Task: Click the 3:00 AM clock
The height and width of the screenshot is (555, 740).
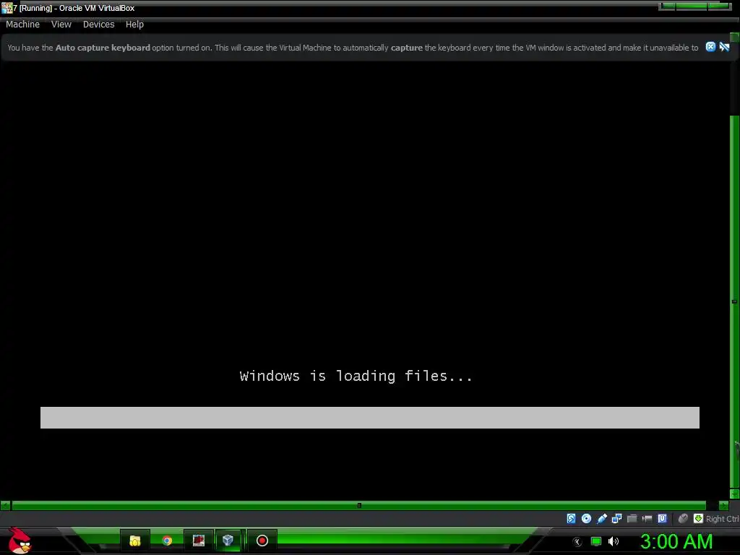Action: tap(676, 541)
